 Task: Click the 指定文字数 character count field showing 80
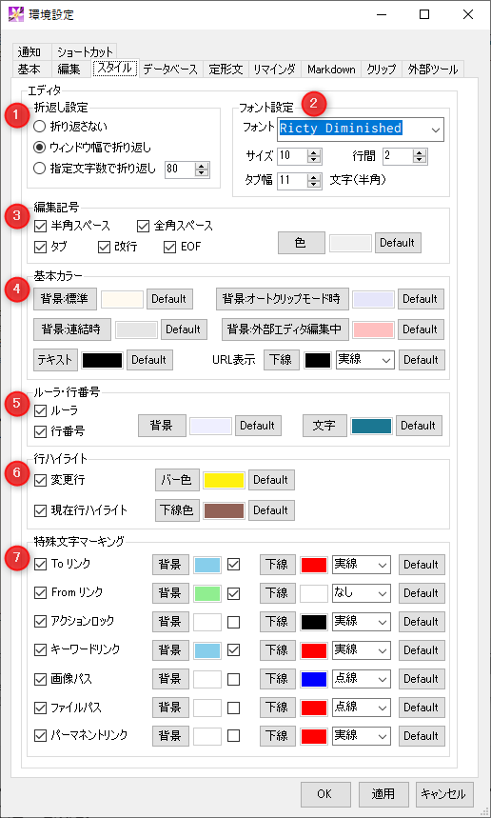(x=179, y=169)
